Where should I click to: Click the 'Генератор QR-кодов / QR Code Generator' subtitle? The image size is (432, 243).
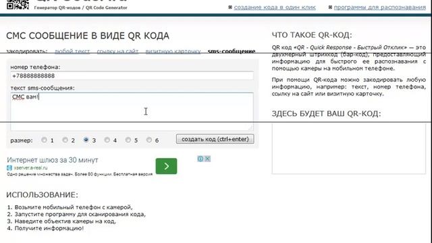click(81, 7)
